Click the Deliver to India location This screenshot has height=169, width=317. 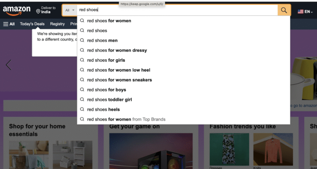pyautogui.click(x=46, y=10)
